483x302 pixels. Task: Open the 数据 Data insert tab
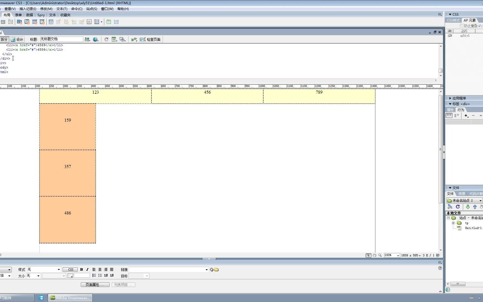click(30, 15)
